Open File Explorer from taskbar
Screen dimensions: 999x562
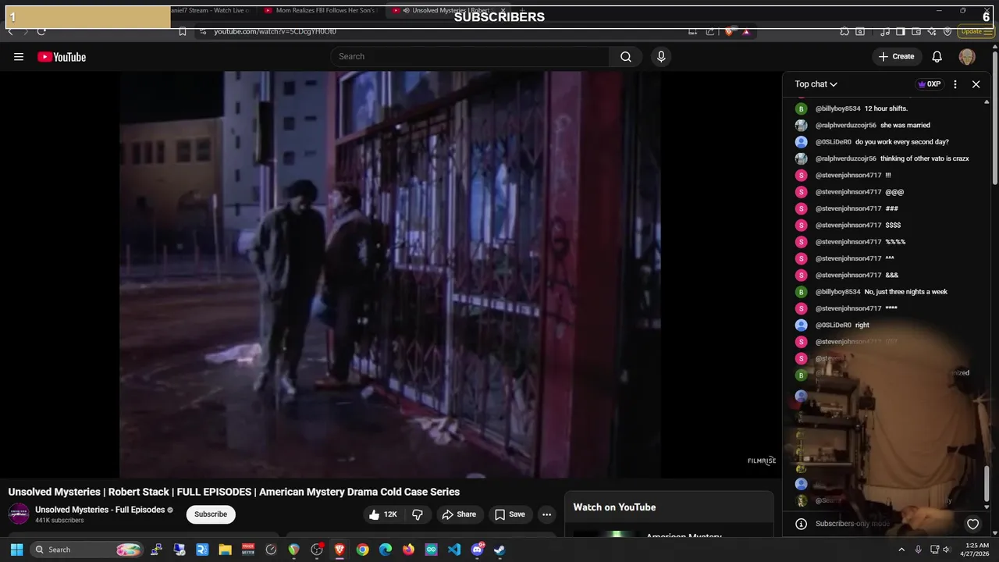coord(225,550)
